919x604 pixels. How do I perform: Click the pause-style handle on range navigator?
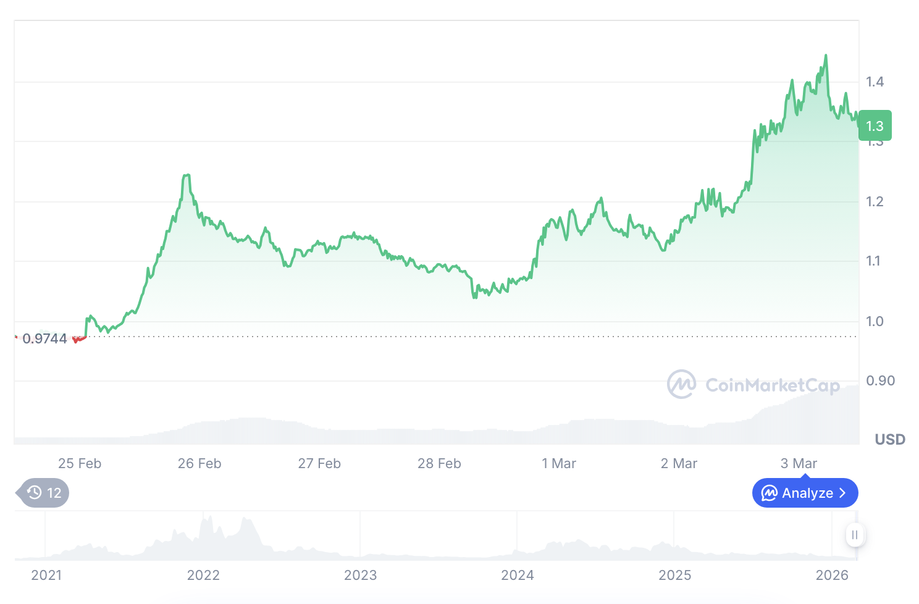coord(855,535)
